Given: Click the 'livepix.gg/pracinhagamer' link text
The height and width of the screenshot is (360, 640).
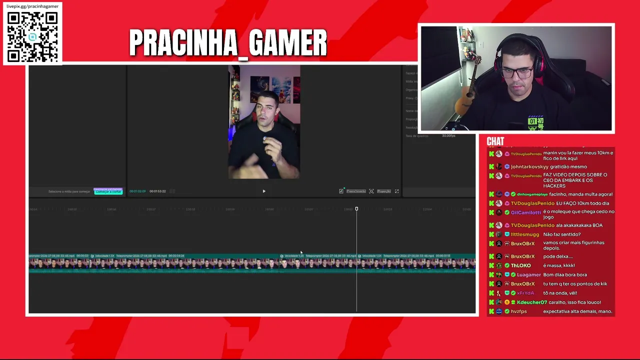Looking at the screenshot, I should tap(32, 6).
